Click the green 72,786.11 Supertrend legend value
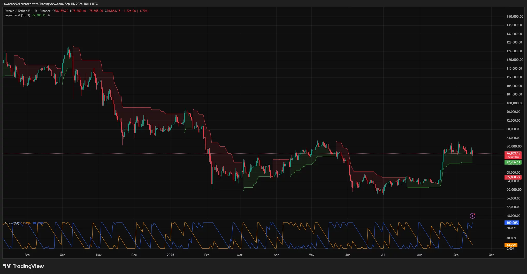 click(x=39, y=15)
